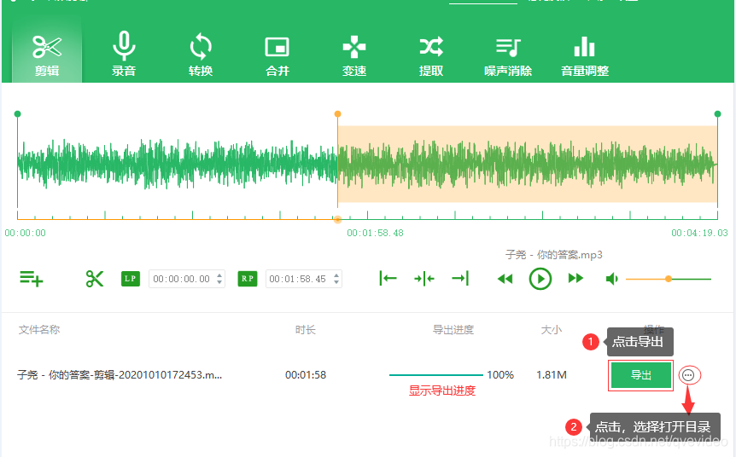Screen dimensions: 736x457
Task: Decrease the RP time with down arrow
Action: point(336,282)
